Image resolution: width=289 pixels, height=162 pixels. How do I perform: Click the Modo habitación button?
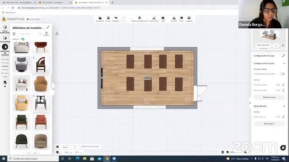point(263,45)
